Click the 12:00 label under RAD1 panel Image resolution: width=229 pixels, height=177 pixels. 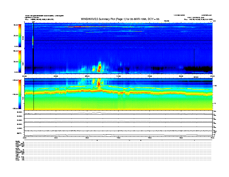coord(119,76)
